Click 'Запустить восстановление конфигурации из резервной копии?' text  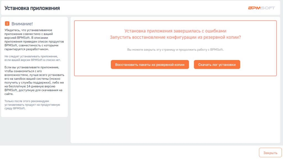coord(175,37)
